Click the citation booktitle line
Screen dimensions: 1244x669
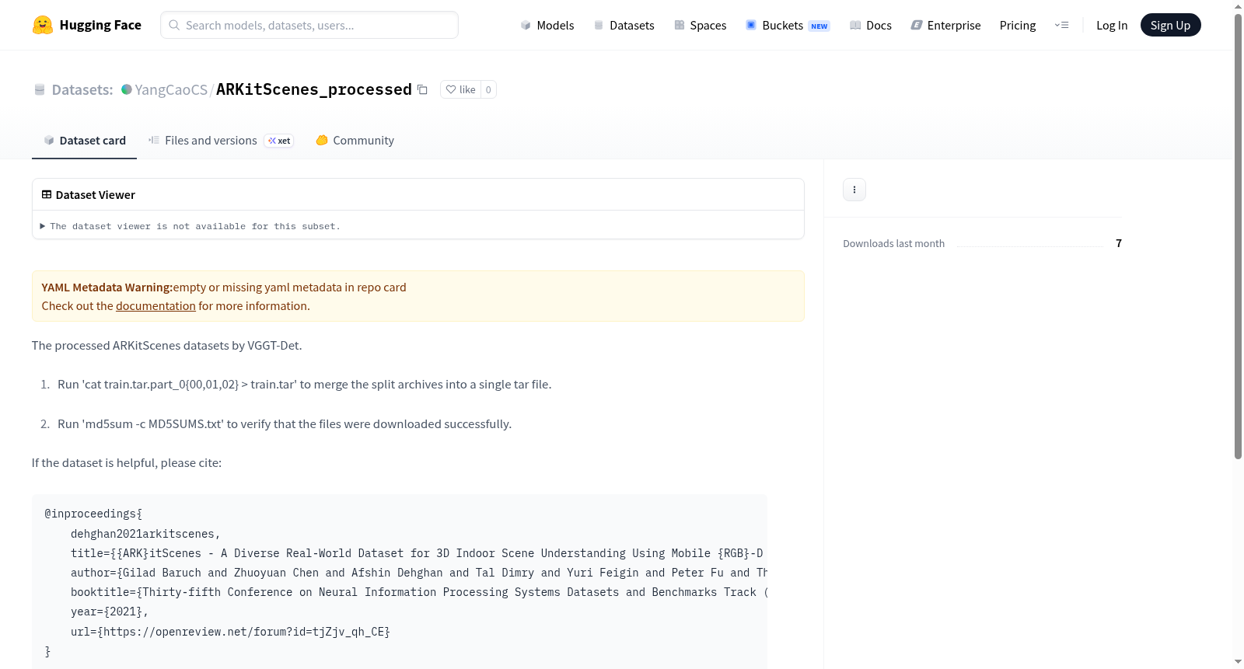418,593
